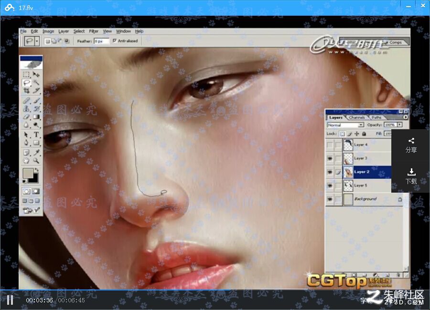Hide Layer 3 using its eye icon
Image resolution: width=430 pixels, height=310 pixels.
click(x=330, y=158)
